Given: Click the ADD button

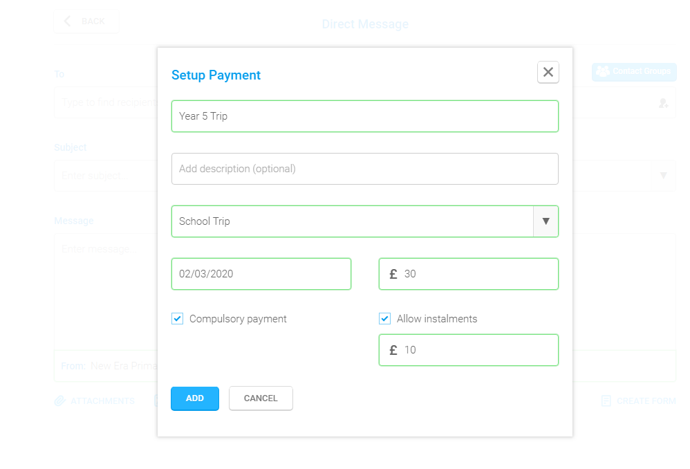Looking at the screenshot, I should [195, 398].
